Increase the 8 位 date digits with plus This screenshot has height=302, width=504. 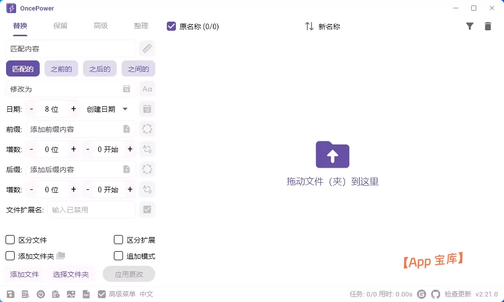tap(74, 109)
